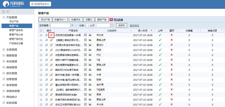Click the collapse-all icon atop the sidebar
Viewport: 225px width, 107px height.
tap(8, 12)
